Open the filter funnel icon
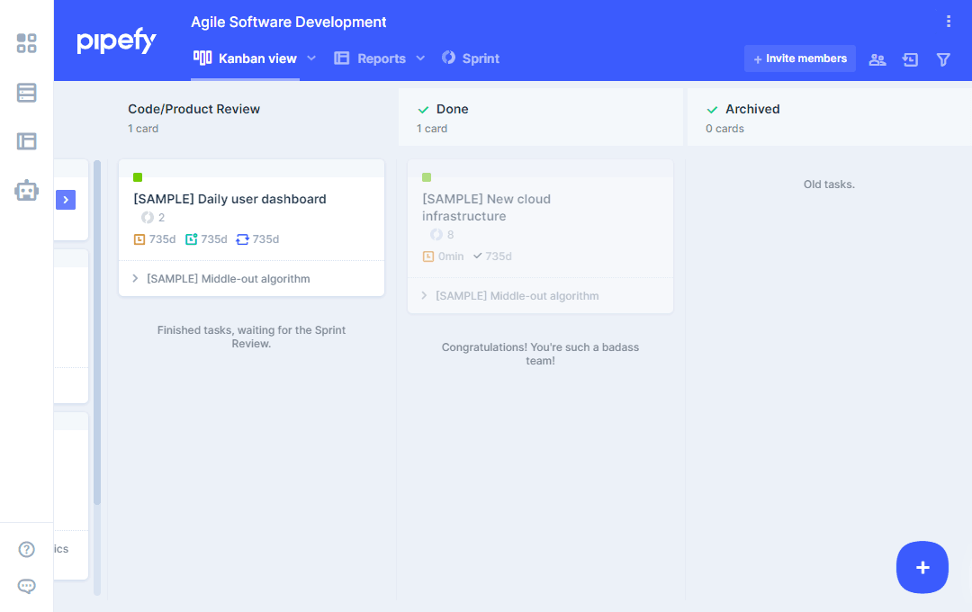The width and height of the screenshot is (972, 612). tap(943, 59)
